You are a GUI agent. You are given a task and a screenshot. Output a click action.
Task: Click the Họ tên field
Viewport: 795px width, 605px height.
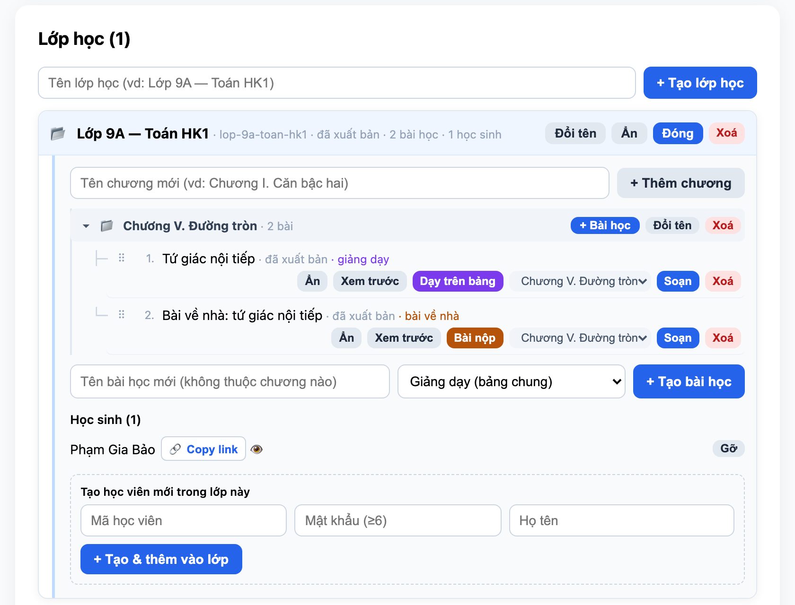621,520
